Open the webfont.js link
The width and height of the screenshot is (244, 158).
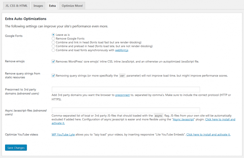[x=122, y=50]
